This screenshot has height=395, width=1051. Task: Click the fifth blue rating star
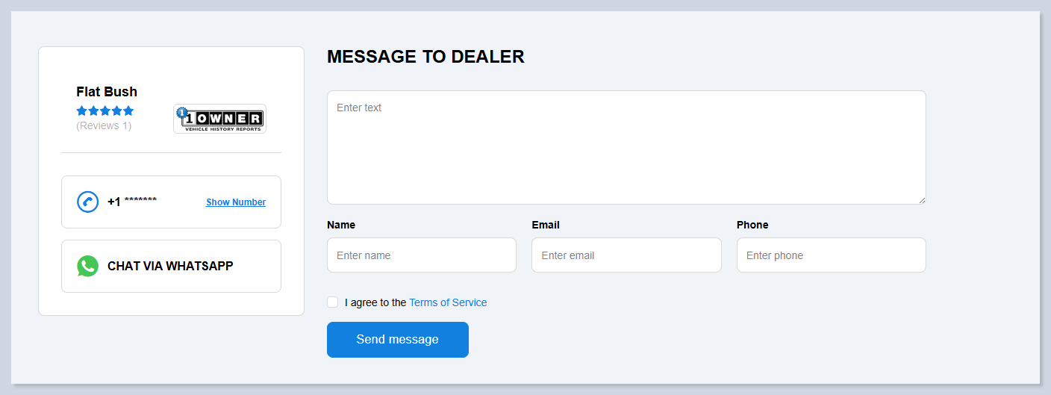(128, 111)
